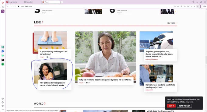Open Spotify in the sidebar
The width and height of the screenshot is (207, 112).
(3, 64)
